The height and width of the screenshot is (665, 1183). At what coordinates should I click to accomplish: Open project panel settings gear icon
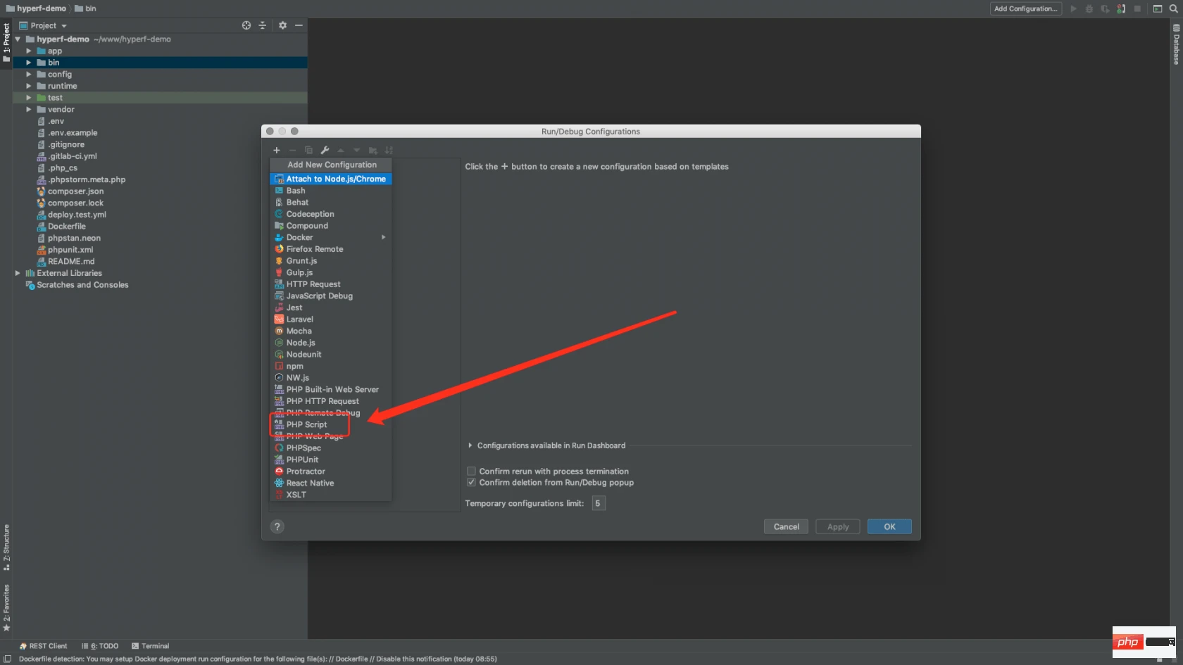[x=282, y=25]
